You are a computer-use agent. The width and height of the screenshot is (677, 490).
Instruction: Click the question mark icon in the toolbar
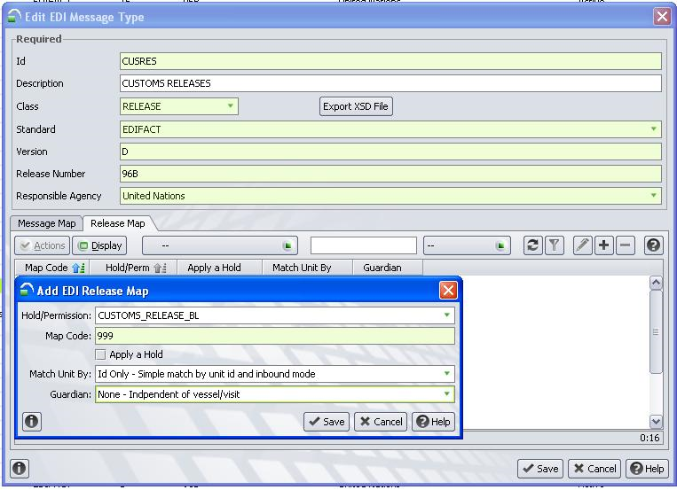[x=653, y=245]
